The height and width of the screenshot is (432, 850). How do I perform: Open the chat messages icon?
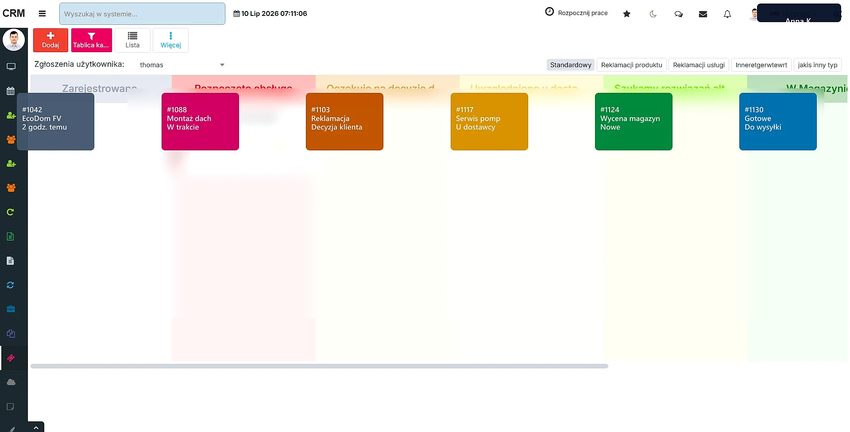(x=678, y=14)
